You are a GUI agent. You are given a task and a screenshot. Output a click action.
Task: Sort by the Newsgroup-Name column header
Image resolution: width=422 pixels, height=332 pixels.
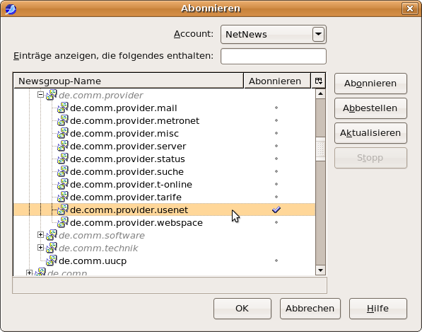pyautogui.click(x=129, y=81)
